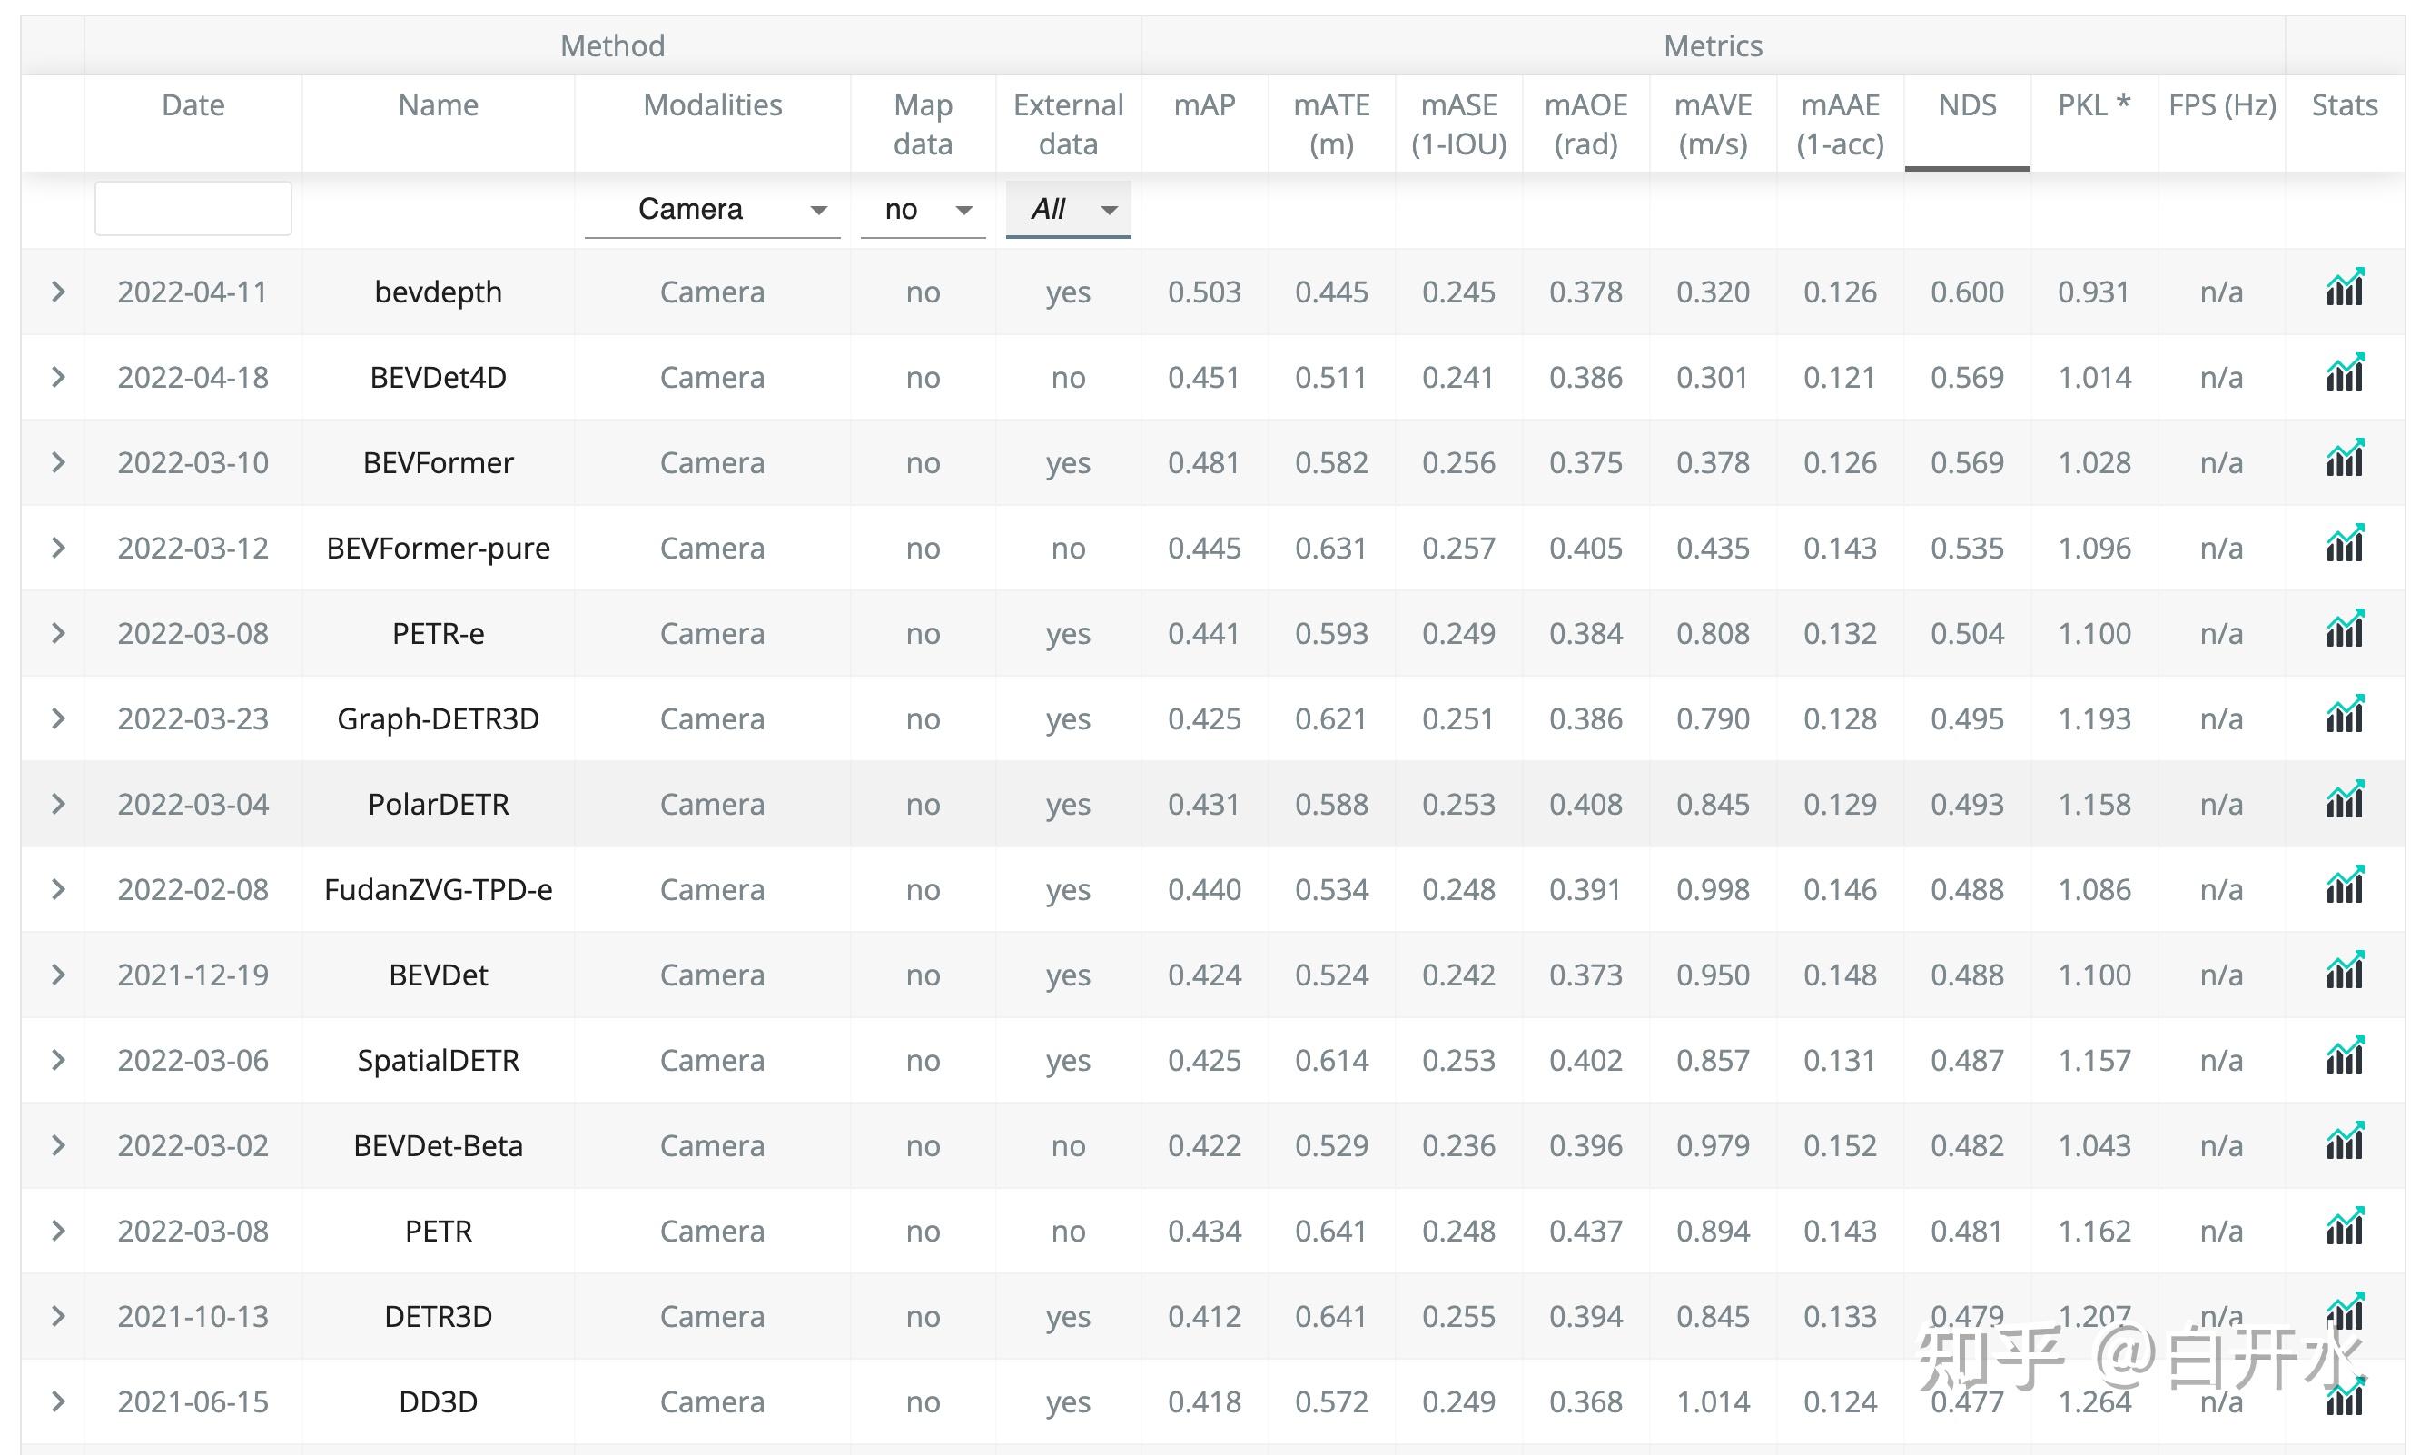View stats chart for PETR-e entry
This screenshot has height=1455, width=2430.
coord(2344,630)
